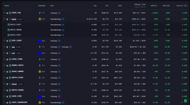Open chart icon for WETH / EIGEN
The image size is (190, 105).
pos(10,90)
